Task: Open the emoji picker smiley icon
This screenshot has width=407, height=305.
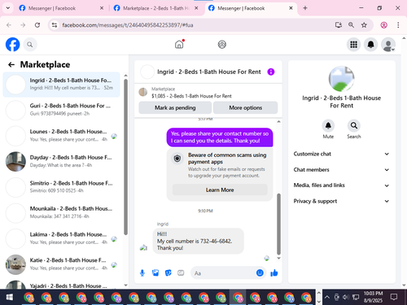Action: pos(260,272)
